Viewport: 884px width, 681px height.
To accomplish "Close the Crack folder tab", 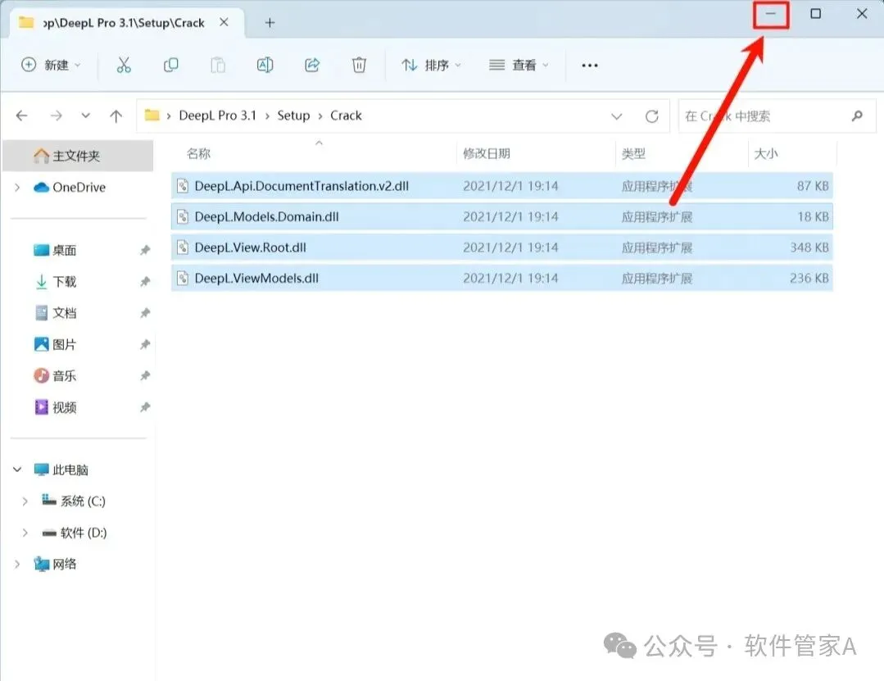I will [x=224, y=23].
